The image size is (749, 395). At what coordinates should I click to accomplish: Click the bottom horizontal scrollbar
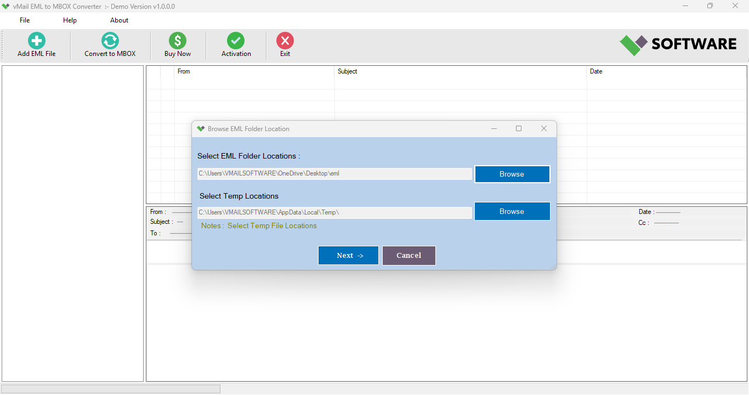coord(110,388)
